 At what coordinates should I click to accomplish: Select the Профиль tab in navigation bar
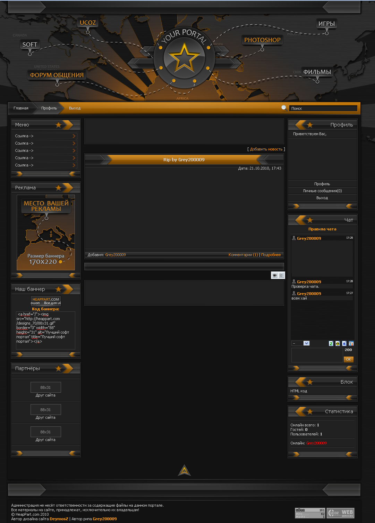click(x=49, y=108)
